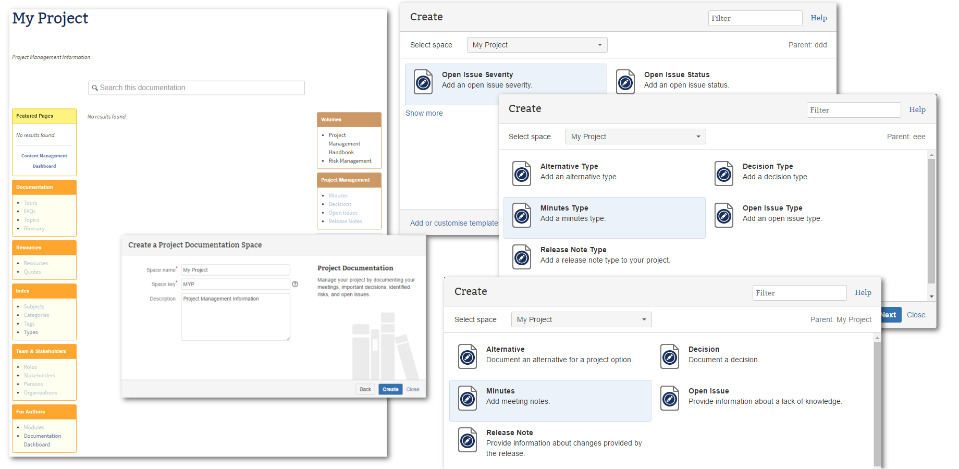Screen dimensions: 959x469
Task: Click the Search this documentation field
Action: [x=196, y=88]
